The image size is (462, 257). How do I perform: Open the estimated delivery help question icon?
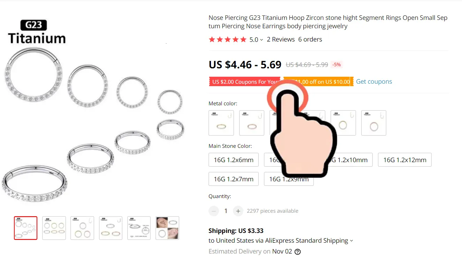click(297, 252)
